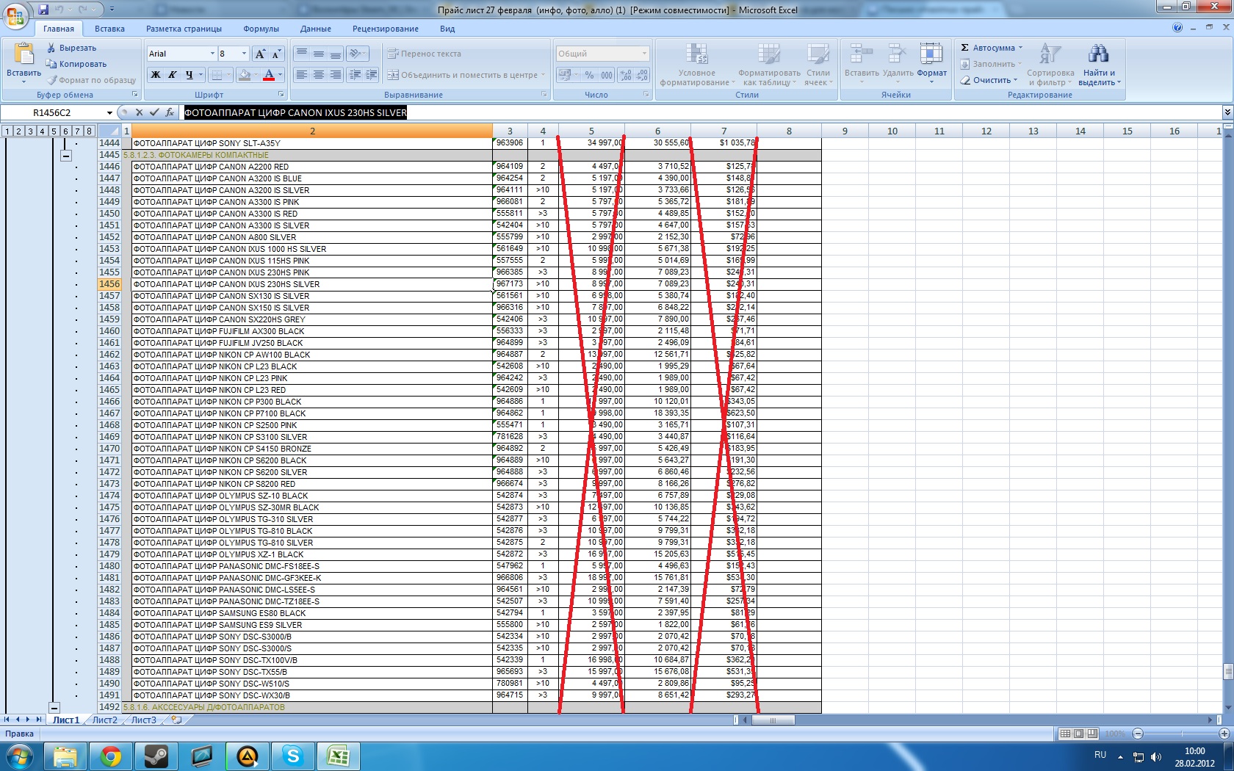Screen dimensions: 1234x771
Task: Zoom out with the minus button
Action: pos(1138,734)
